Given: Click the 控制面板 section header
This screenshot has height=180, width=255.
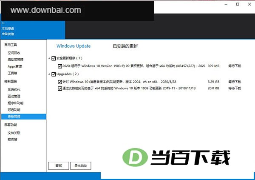Looking at the screenshot, I should click(x=11, y=81).
